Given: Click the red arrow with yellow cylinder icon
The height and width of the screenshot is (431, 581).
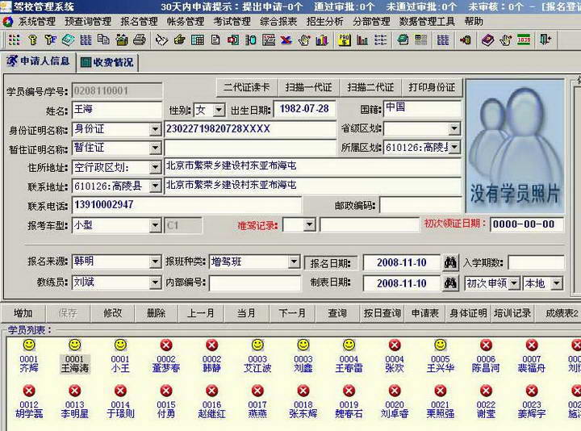Looking at the screenshot, I should click(465, 40).
